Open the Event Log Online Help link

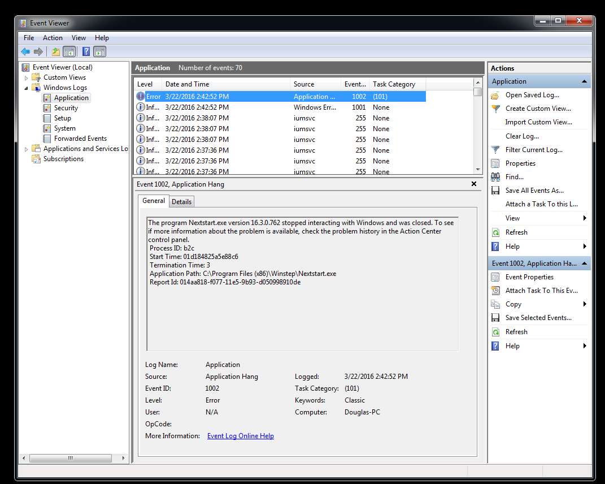tap(240, 436)
